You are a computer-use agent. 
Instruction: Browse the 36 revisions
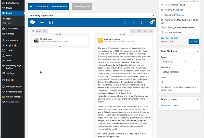181,15
